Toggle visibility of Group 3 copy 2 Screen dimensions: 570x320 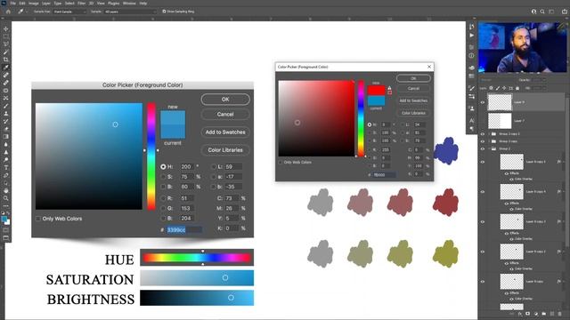(483, 134)
